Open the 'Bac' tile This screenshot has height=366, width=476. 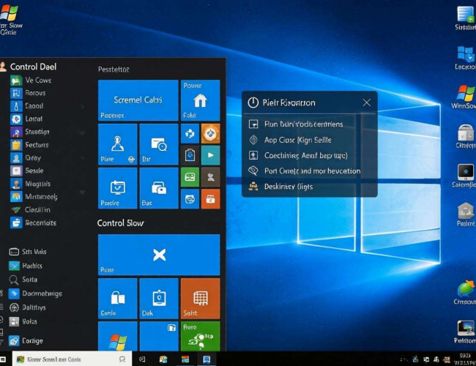[x=159, y=188]
